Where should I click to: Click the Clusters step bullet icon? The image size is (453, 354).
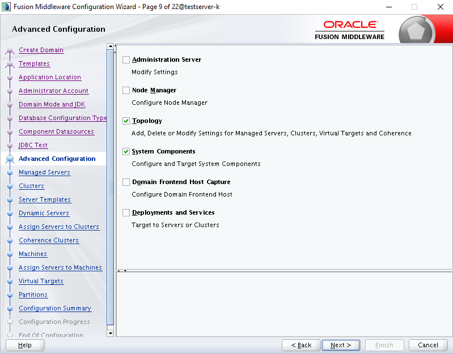point(10,186)
